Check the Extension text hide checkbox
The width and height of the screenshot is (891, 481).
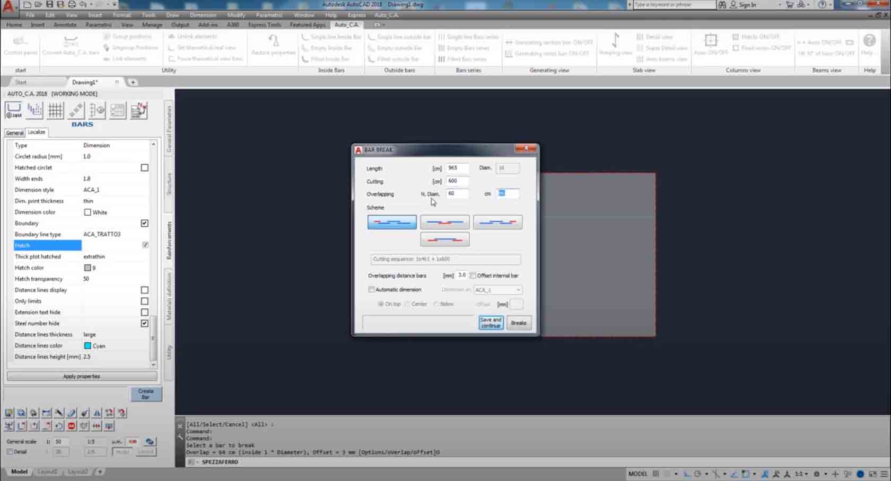click(x=144, y=312)
